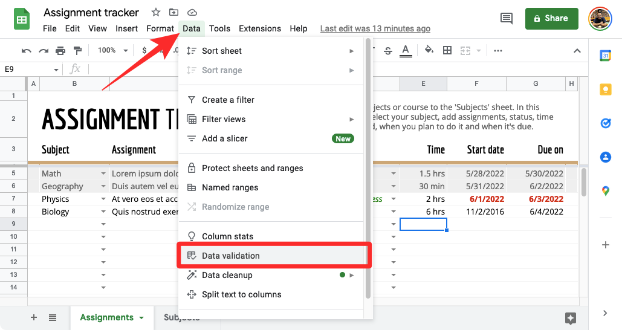Image resolution: width=622 pixels, height=330 pixels.
Task: Click the print icon in toolbar
Action: tap(60, 51)
